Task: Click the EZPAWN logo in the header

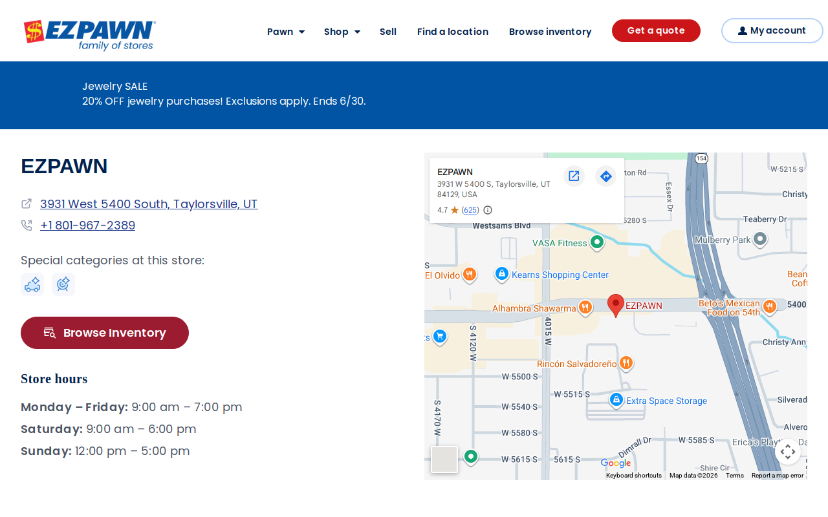Action: click(x=89, y=35)
